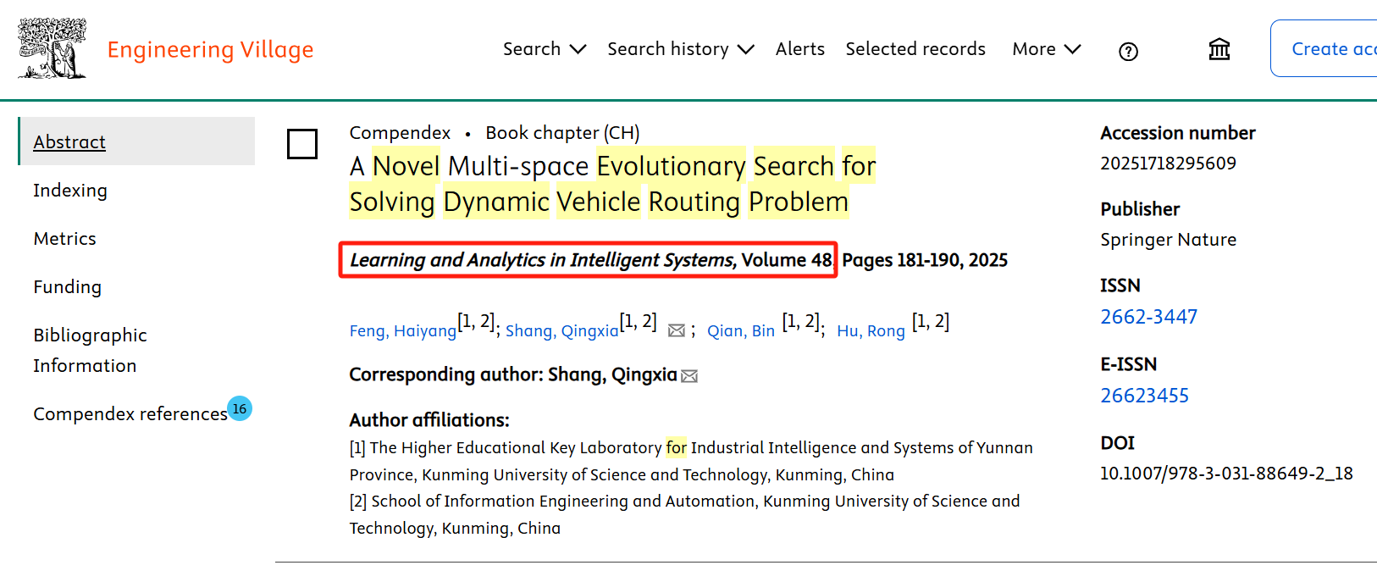This screenshot has height=582, width=1377.
Task: Open author Feng, Haiyang link
Action: click(x=402, y=331)
